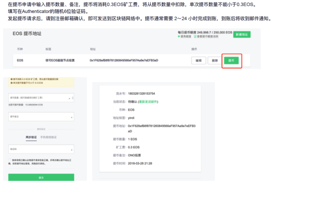Click the green 提交 submit button

click(x=41, y=177)
